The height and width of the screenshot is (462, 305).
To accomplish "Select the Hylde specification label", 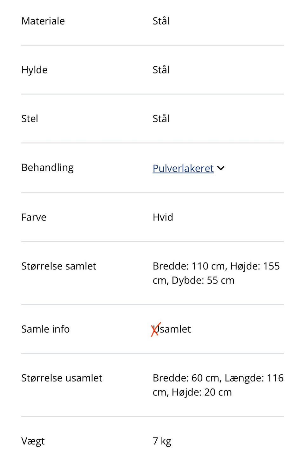I will (34, 70).
